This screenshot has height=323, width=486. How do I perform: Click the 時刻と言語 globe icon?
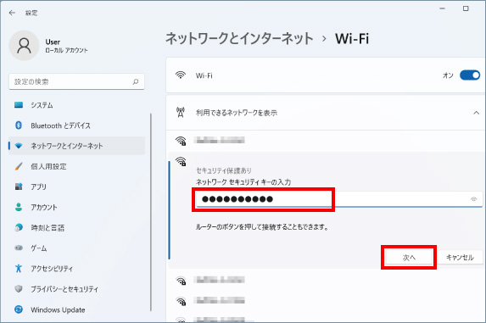[x=19, y=227]
